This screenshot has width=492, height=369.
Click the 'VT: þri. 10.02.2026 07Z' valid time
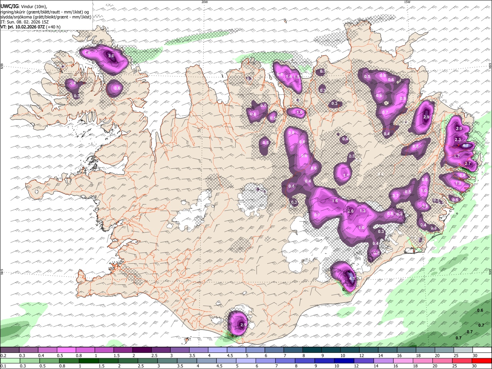[x=22, y=27]
